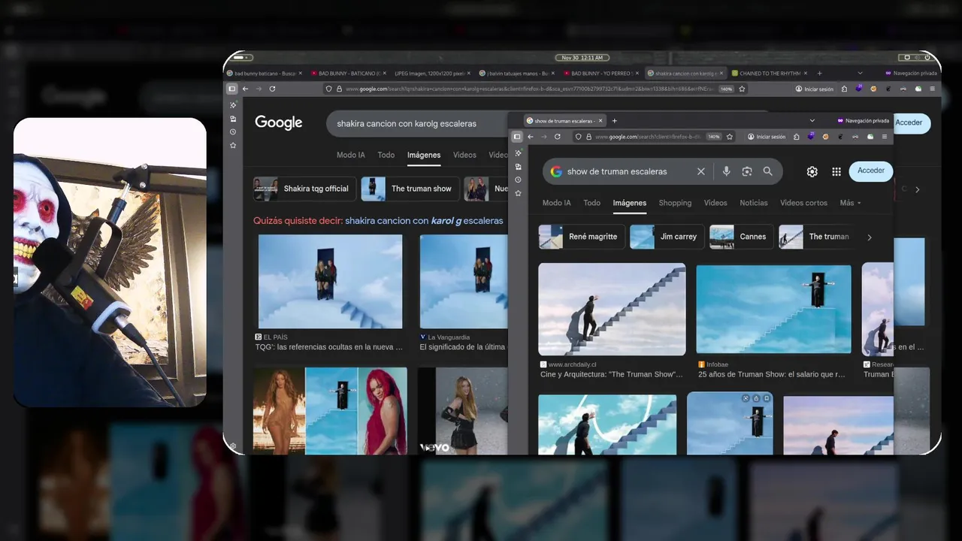Open the front window's Firefox hamburger menu
Image resolution: width=962 pixels, height=541 pixels.
[x=885, y=137]
